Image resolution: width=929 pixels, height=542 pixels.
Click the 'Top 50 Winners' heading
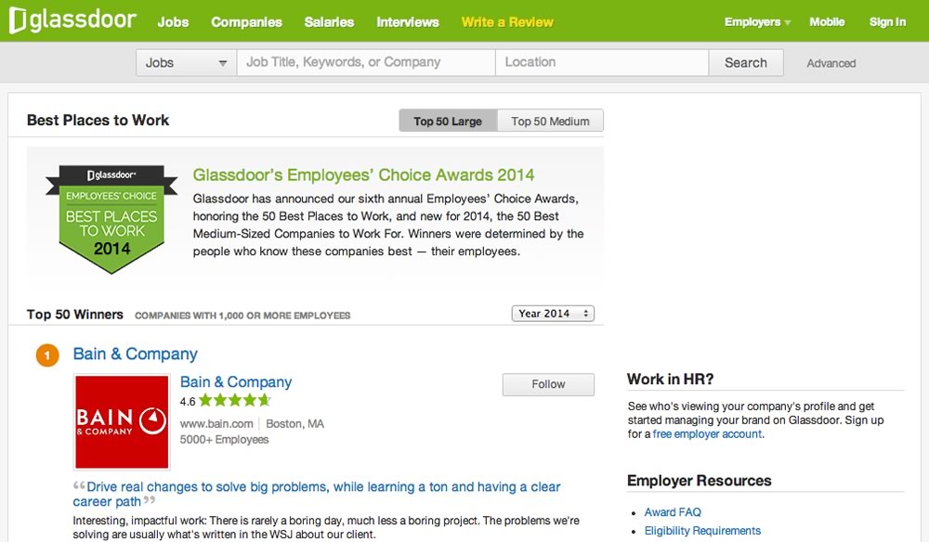(74, 315)
